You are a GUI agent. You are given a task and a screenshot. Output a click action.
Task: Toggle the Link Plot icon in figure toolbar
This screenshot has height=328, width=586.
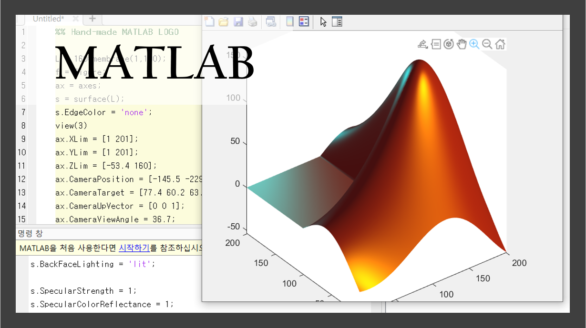(271, 21)
